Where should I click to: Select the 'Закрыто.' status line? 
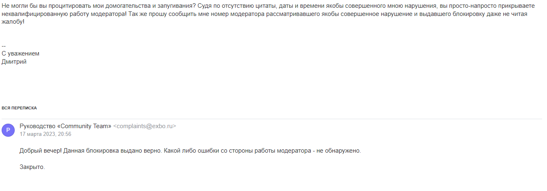coord(32,167)
